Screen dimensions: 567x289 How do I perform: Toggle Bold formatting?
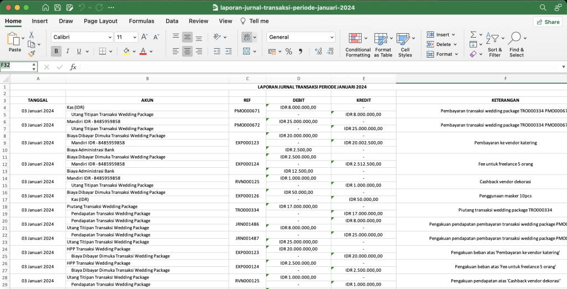click(56, 51)
